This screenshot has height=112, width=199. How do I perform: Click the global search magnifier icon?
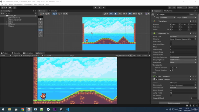[x=174, y=7]
